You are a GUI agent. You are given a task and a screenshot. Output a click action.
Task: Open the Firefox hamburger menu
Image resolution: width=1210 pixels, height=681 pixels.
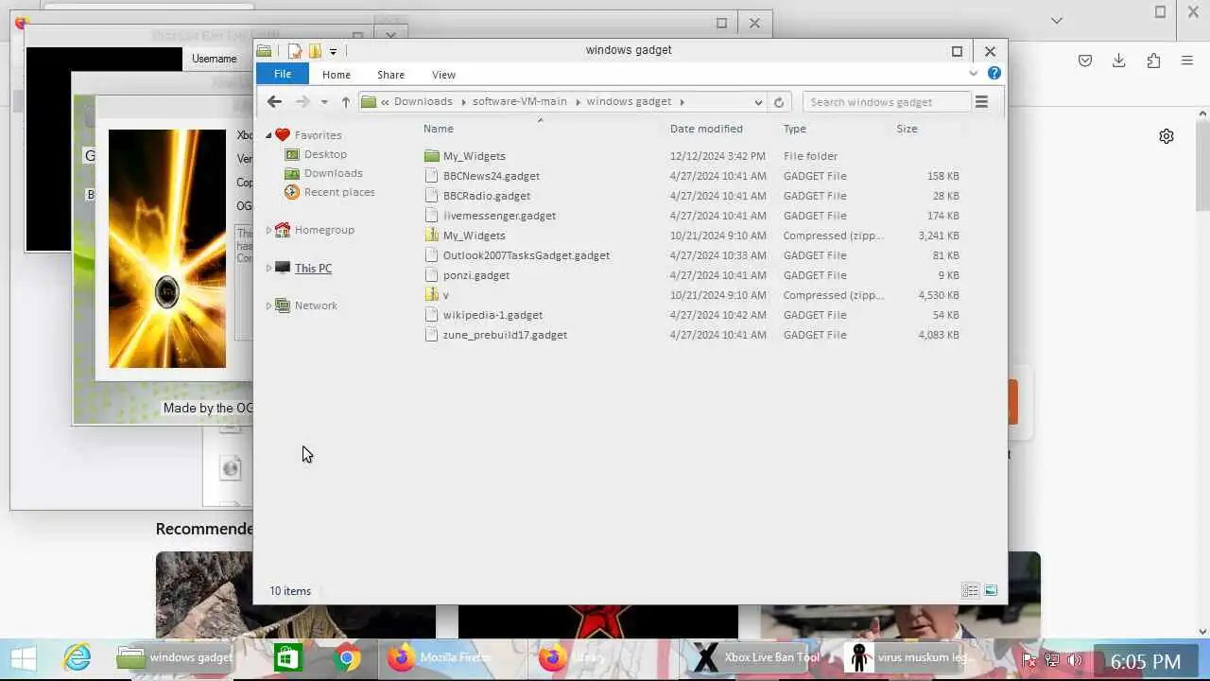tap(1187, 61)
